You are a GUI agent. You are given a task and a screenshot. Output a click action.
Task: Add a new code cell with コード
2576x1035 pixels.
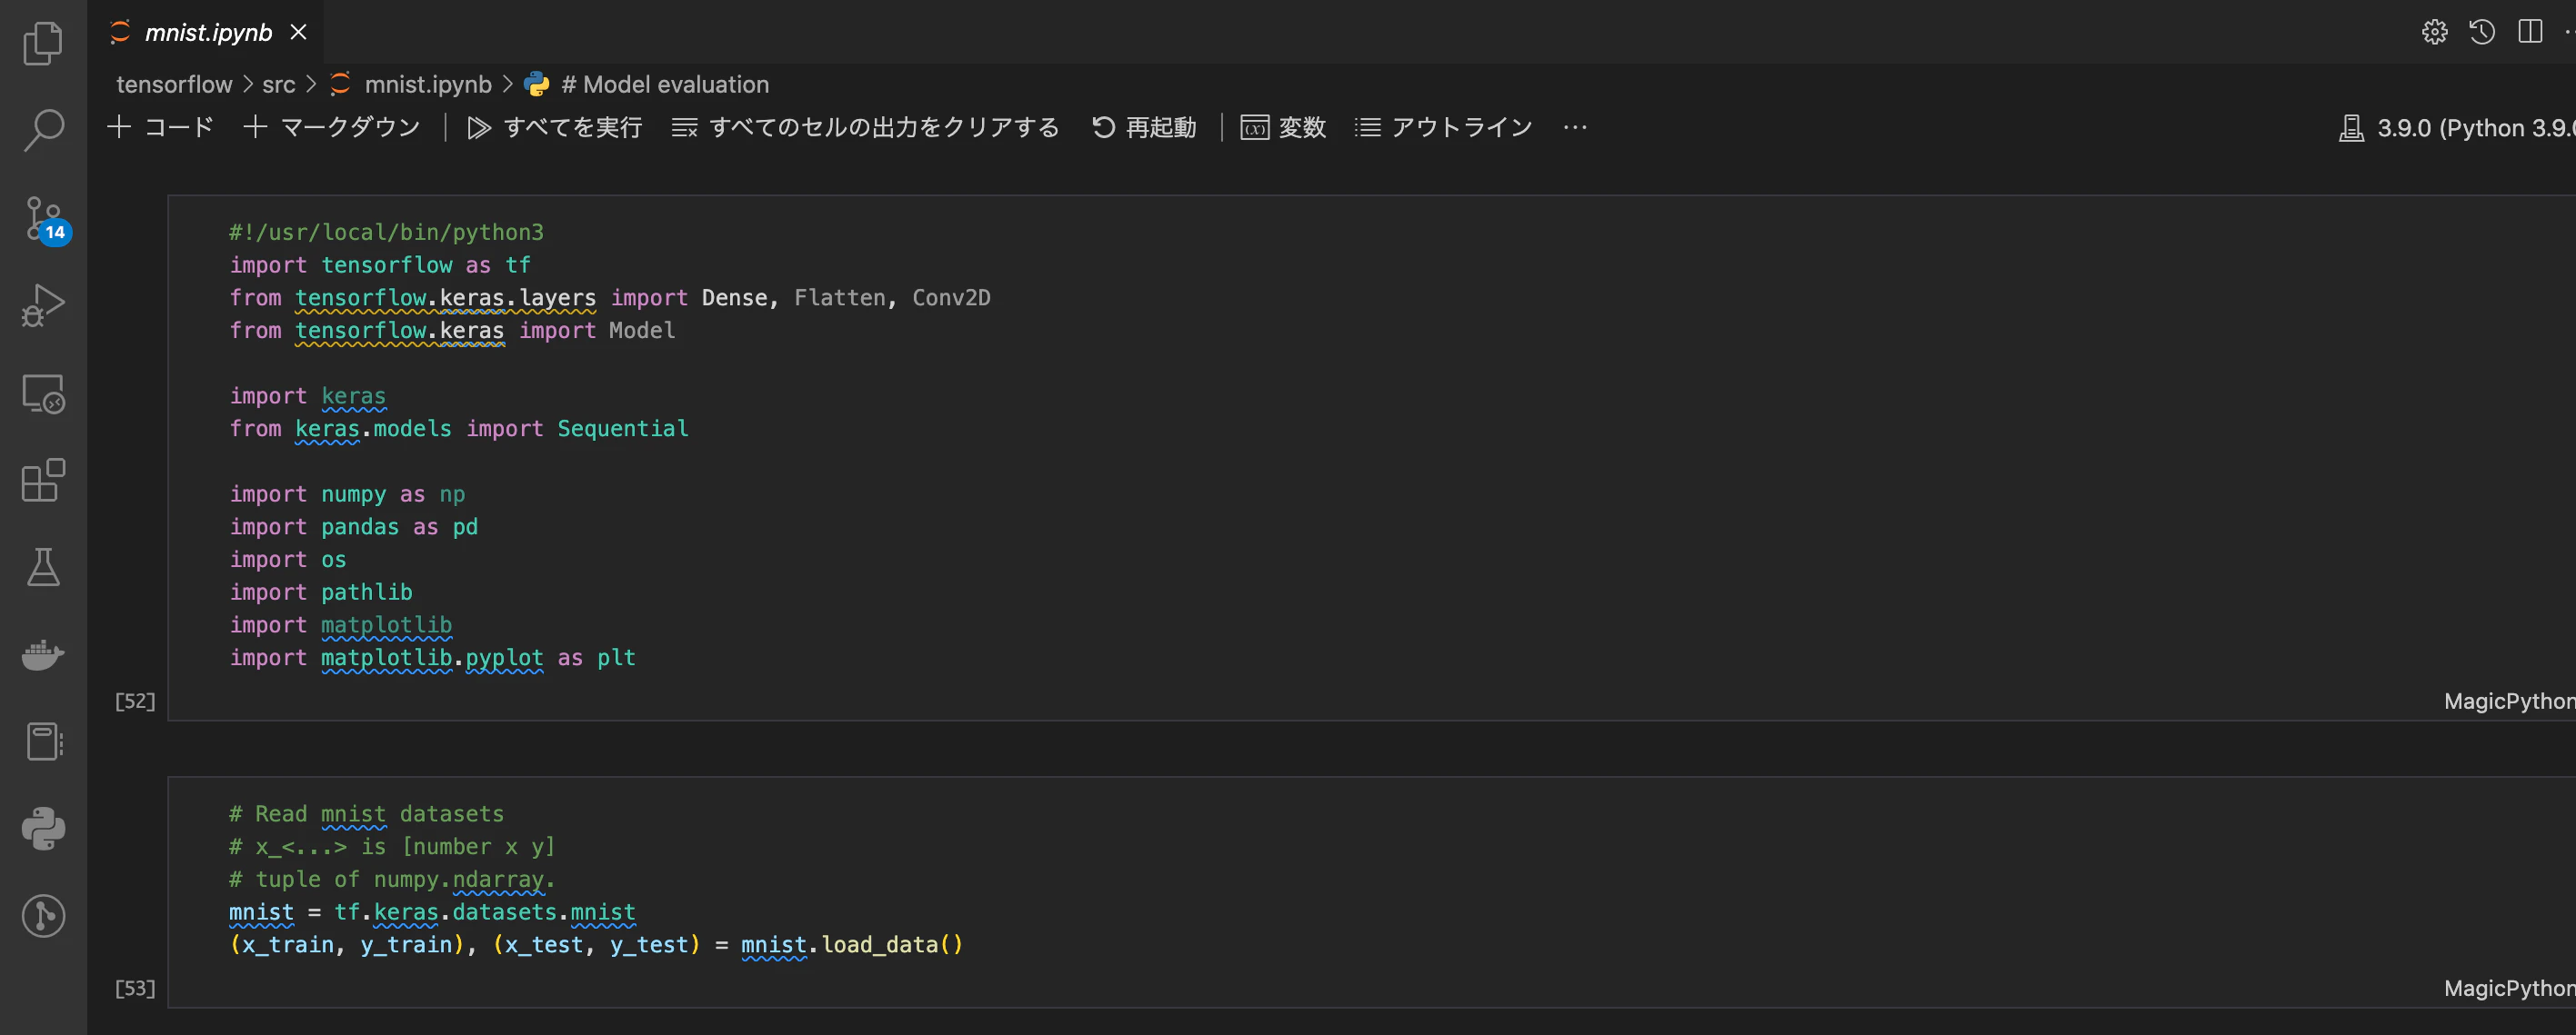[161, 128]
